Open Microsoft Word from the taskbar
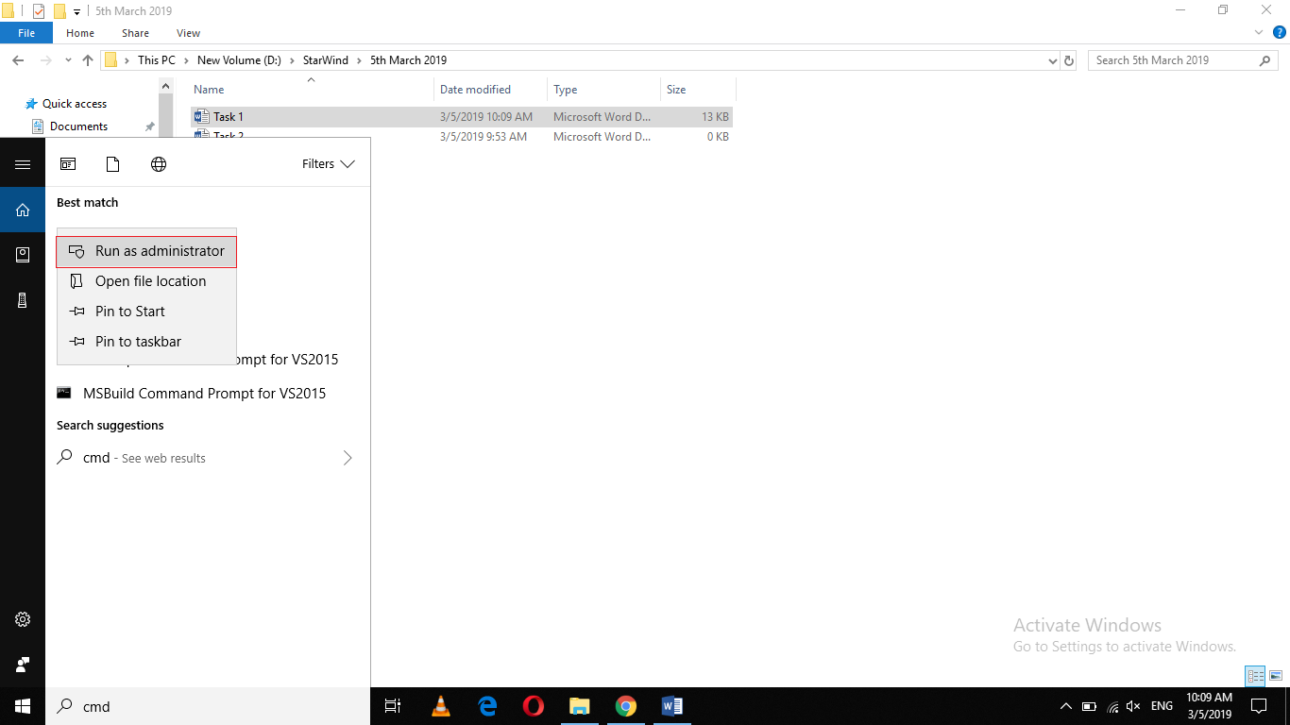The height and width of the screenshot is (725, 1290). 672,706
